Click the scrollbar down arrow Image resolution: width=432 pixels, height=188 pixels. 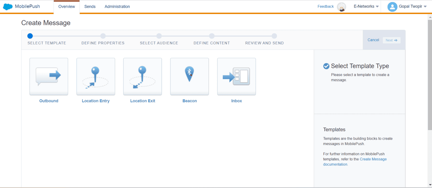(x=430, y=185)
